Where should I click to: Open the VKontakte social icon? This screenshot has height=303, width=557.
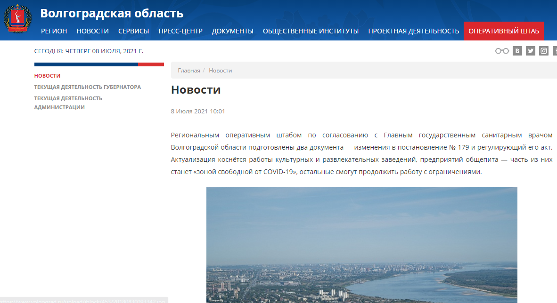pyautogui.click(x=517, y=50)
